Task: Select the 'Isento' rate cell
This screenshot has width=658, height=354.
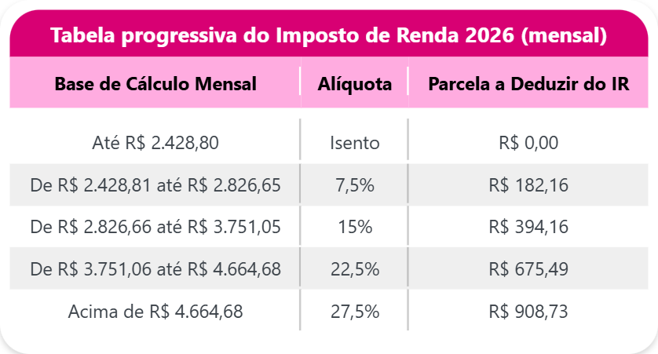Action: [x=354, y=143]
